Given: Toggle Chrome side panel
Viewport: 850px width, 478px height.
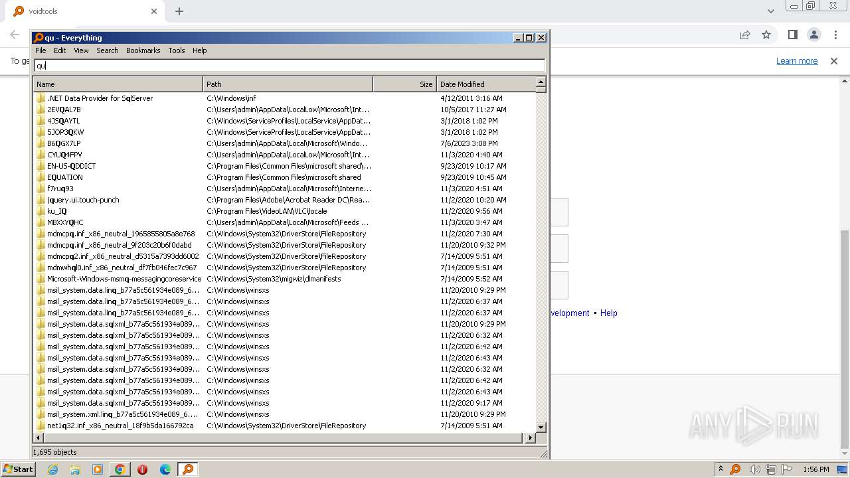Looking at the screenshot, I should point(792,35).
